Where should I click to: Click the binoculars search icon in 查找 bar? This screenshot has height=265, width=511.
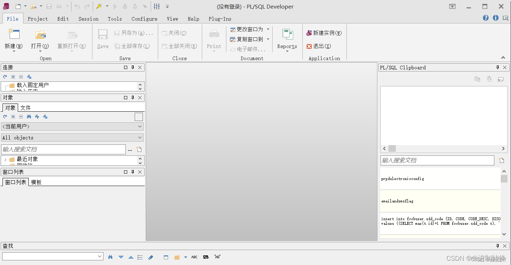111,257
